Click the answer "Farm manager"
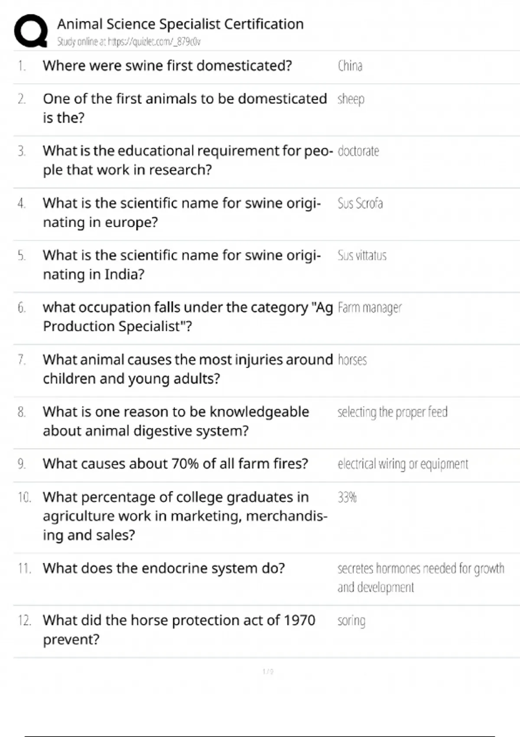Viewport: 520px width, 737px height. (x=370, y=308)
